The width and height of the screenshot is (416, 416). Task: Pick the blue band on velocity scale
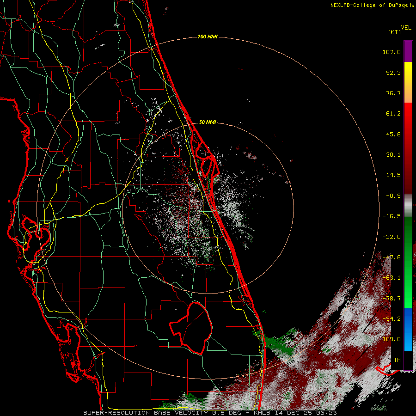pos(408,330)
